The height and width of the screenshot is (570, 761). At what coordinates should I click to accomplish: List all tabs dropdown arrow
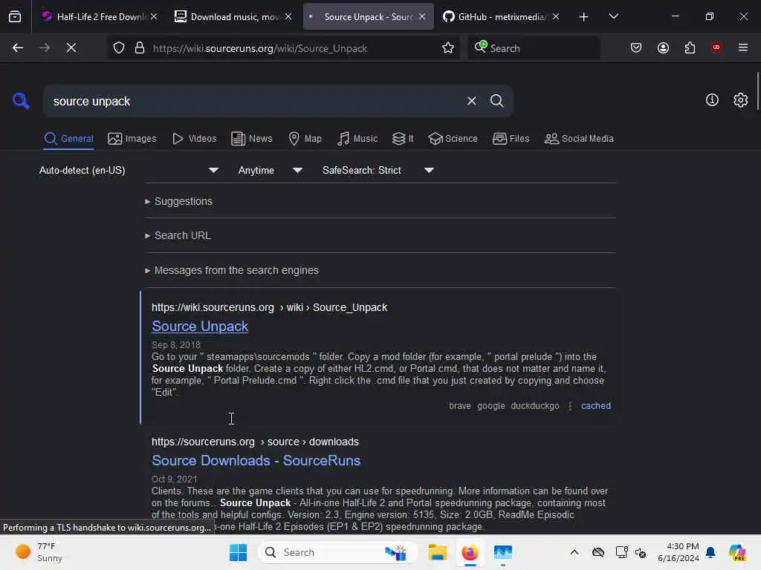613,16
